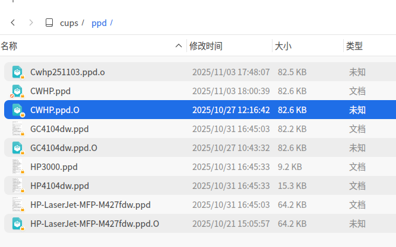Screen dimensions: 396x247
Task: Select file name GC4104dw.ppd
Action: pyautogui.click(x=59, y=129)
